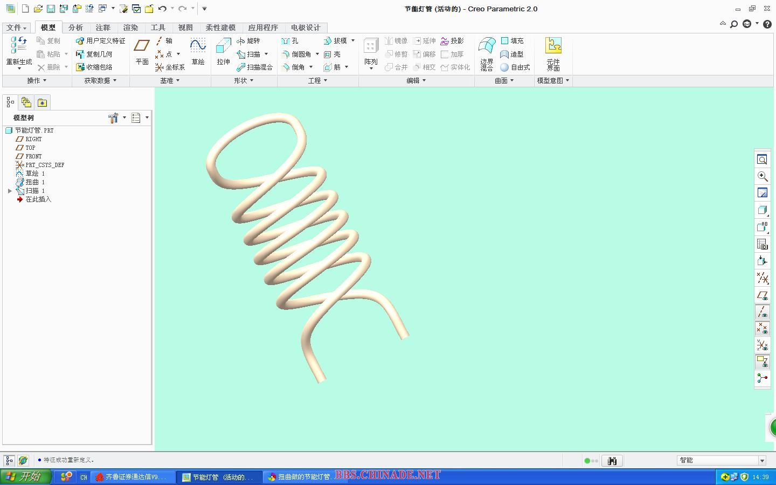Click the User-Defined Feature (用户定义特征) button
Image resolution: width=776 pixels, height=485 pixels.
[x=101, y=41]
